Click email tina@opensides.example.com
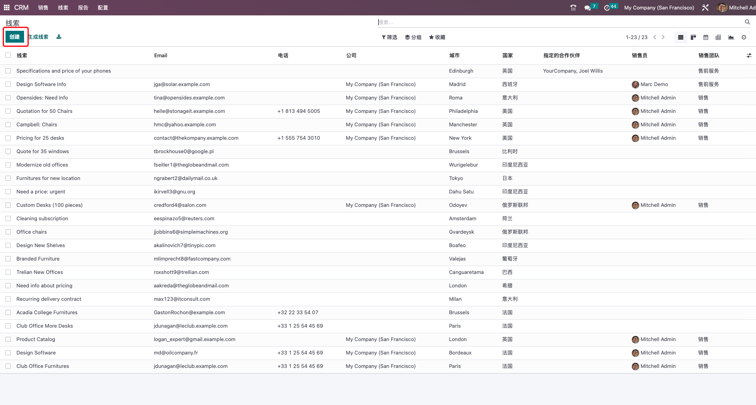The height and width of the screenshot is (405, 756). point(189,98)
